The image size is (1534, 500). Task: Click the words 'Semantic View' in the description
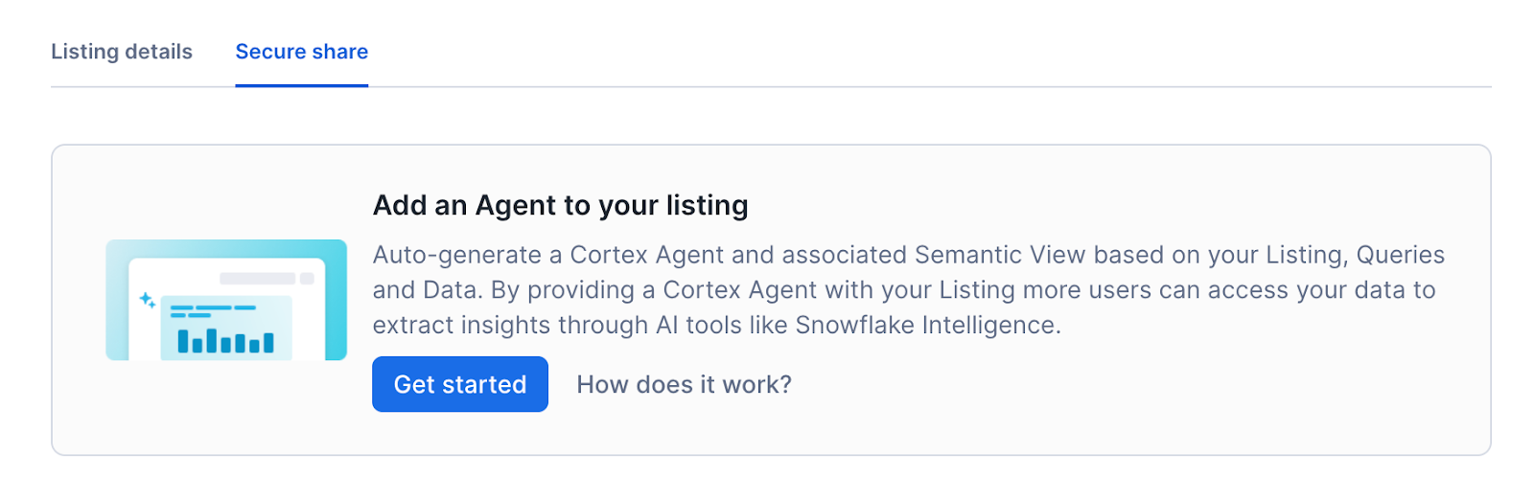coord(999,255)
